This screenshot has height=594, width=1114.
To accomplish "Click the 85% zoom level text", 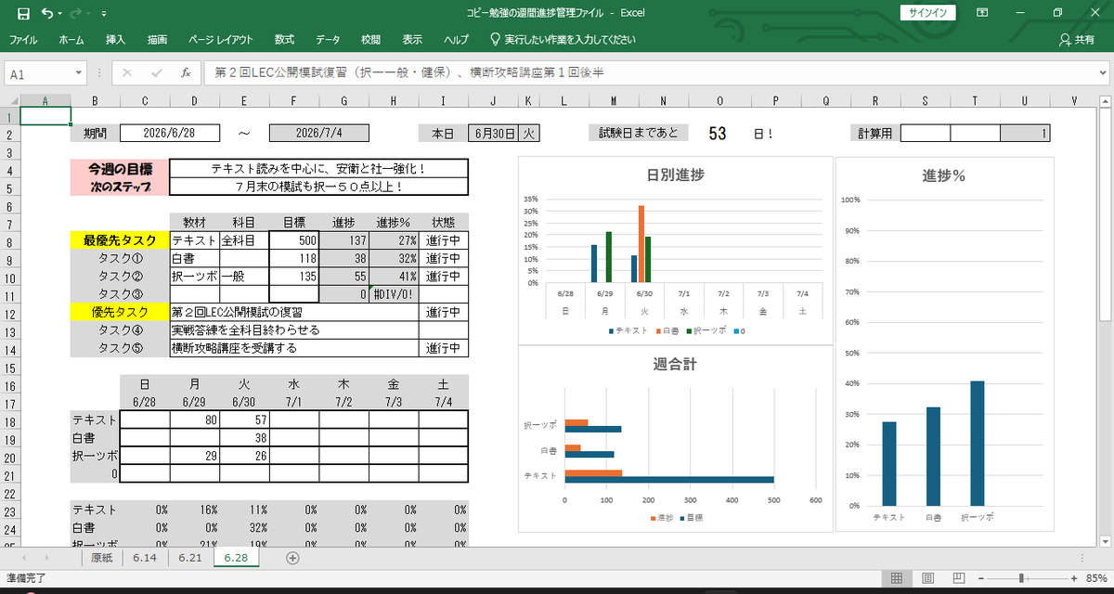I will click(x=1095, y=578).
